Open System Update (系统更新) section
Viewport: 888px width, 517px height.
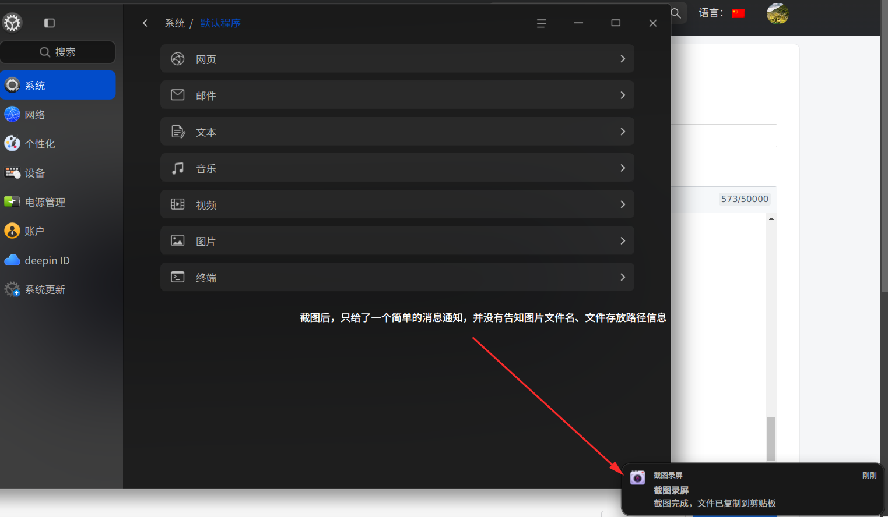[x=58, y=289]
